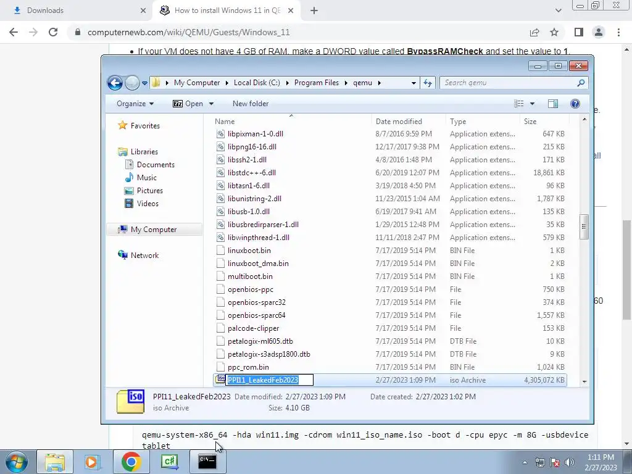632x474 pixels.
Task: Open Documents library
Action: 156,164
